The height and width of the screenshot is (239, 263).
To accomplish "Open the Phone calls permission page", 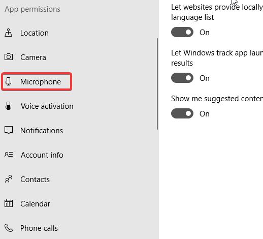I will [39, 228].
